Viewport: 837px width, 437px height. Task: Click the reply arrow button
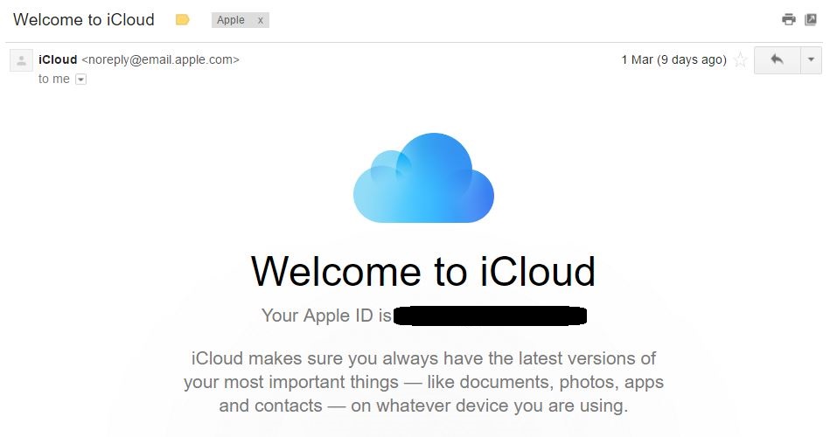(x=777, y=59)
